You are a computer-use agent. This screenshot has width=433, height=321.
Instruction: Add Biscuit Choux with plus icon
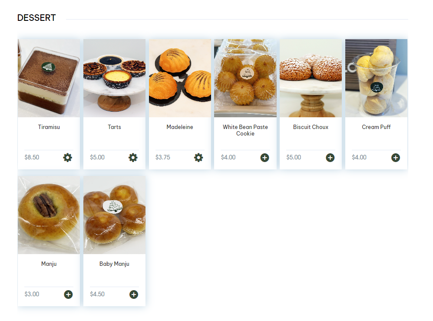click(x=330, y=158)
